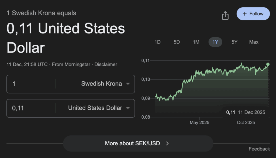Screen dimensions: 276x158
Task: Click the Feedback link
Action: [259, 149]
